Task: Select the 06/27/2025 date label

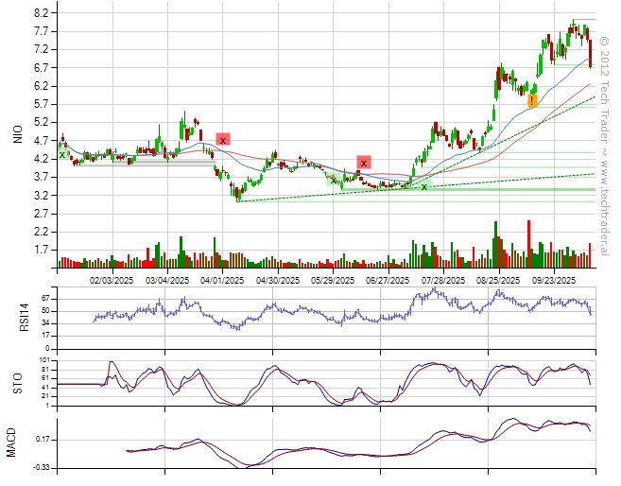Action: [388, 280]
